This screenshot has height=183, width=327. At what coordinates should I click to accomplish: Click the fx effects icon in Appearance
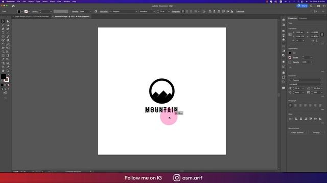[290, 67]
